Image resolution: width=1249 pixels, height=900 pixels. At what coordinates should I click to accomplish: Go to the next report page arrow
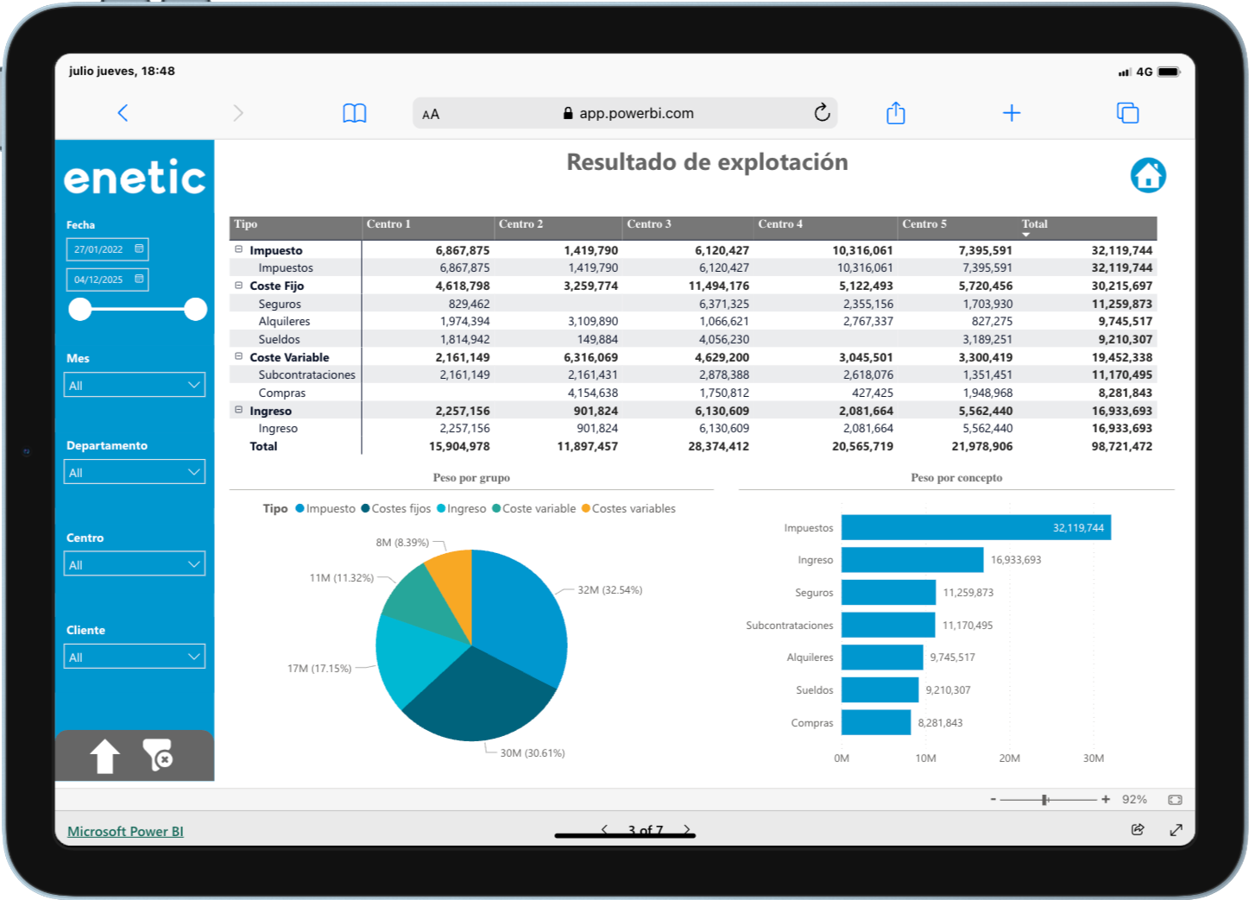[x=687, y=829]
